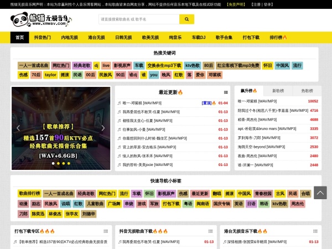Select the first carousel indicator dot
The height and width of the screenshot is (249, 332).
click(x=53, y=163)
